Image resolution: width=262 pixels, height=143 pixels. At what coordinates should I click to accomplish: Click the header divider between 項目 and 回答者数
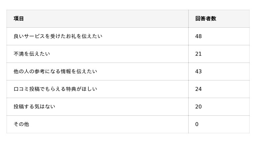point(188,19)
